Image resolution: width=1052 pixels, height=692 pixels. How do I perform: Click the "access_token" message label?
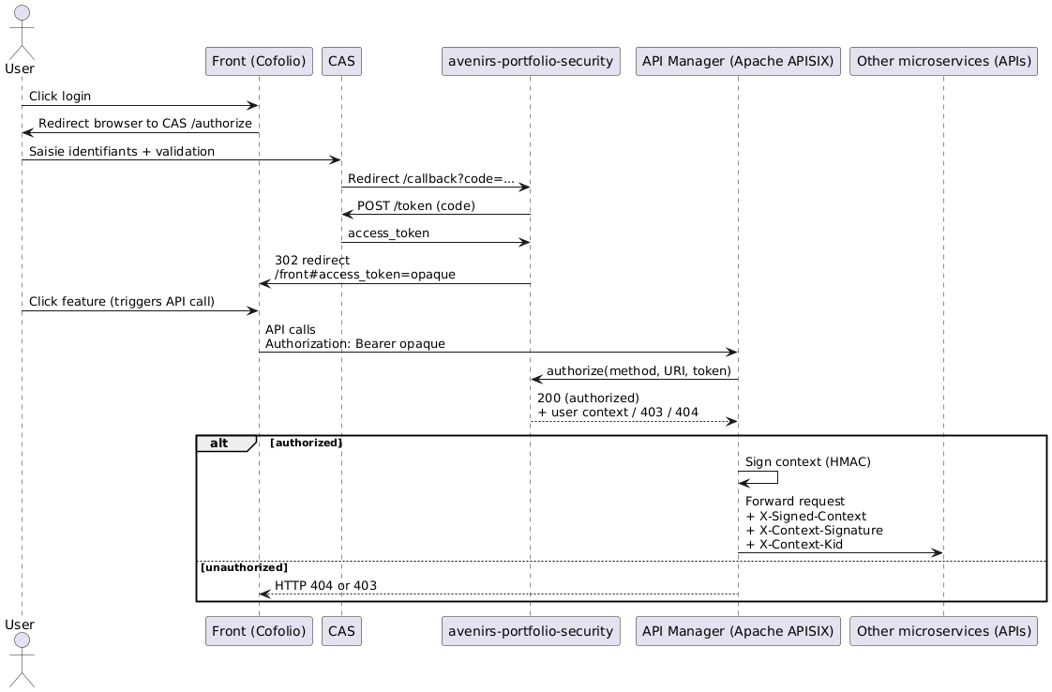[388, 233]
